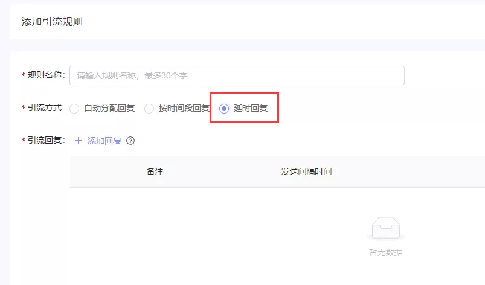This screenshot has height=285, width=485.
Task: Click the 规则名称 field label
Action: coord(45,75)
